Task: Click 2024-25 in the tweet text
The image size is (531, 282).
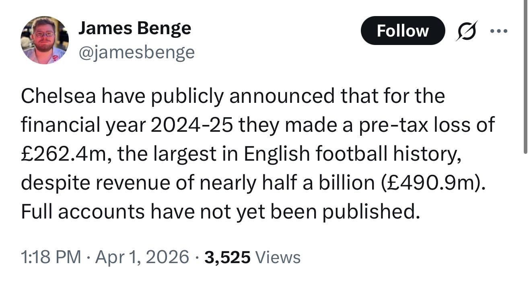Action: click(x=192, y=125)
